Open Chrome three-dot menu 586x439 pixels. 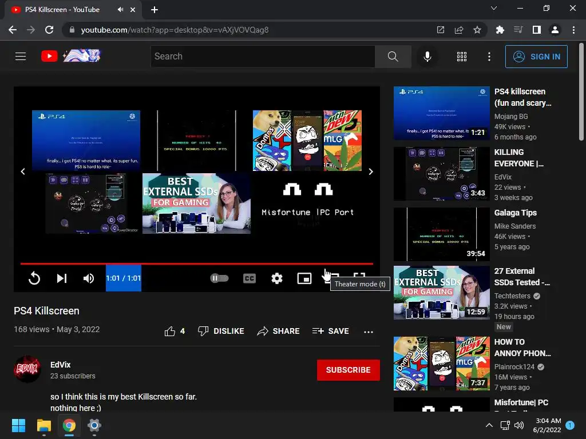pos(573,30)
